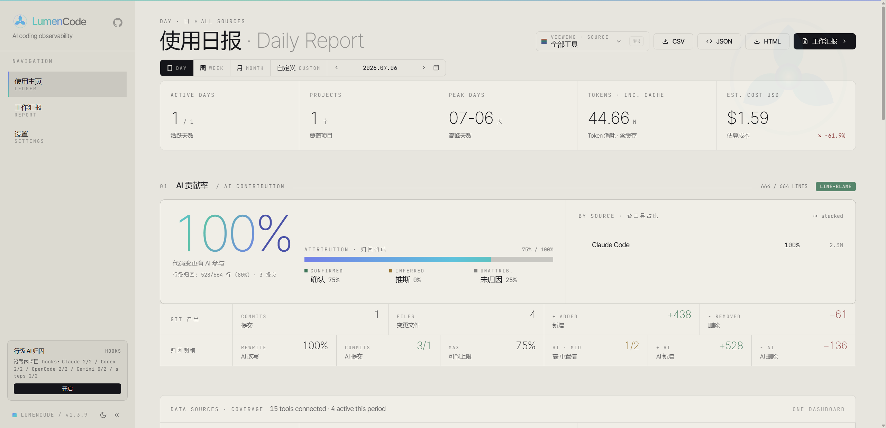Viewport: 886px width, 428px height.
Task: Click the +438 added lines value
Action: tap(679, 315)
